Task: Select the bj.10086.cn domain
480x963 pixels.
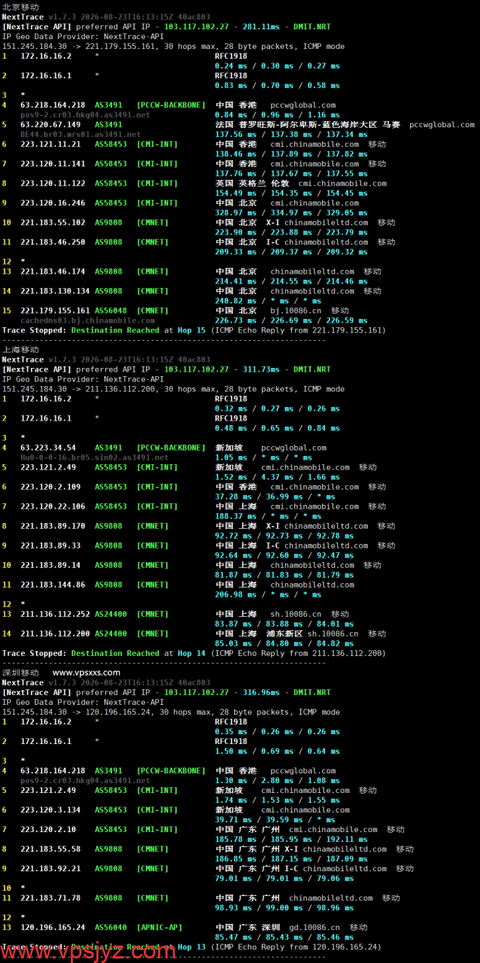Action: [x=296, y=310]
